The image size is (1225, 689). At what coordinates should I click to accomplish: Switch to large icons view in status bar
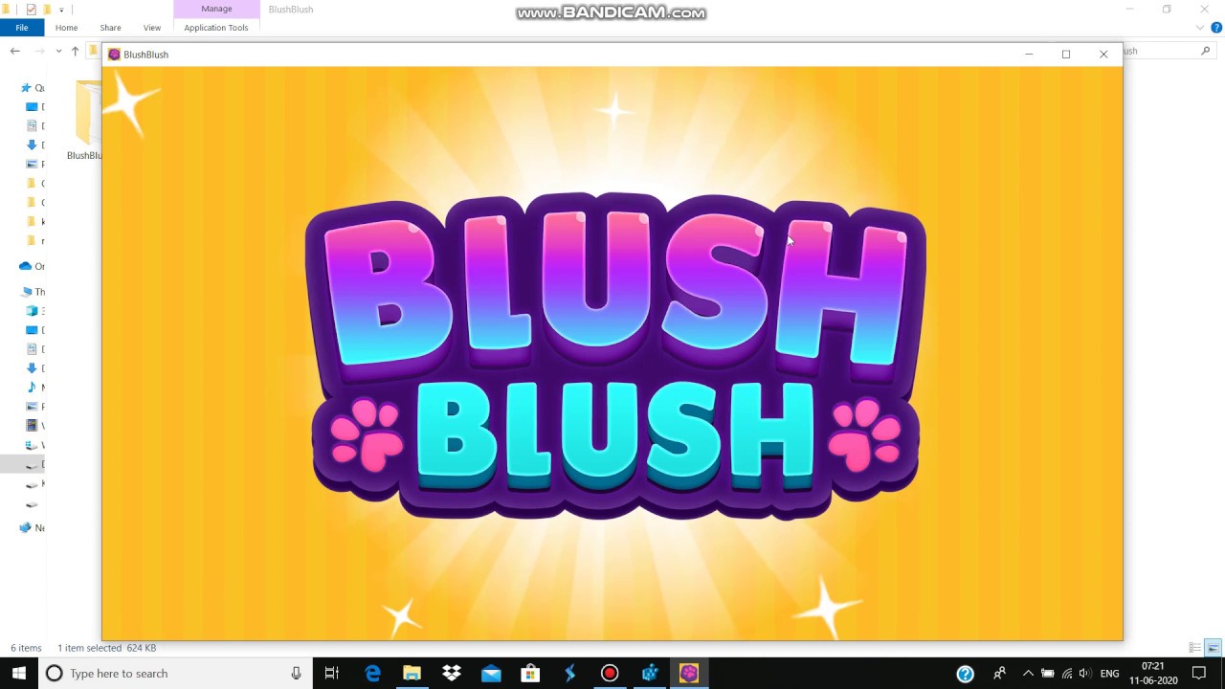pyautogui.click(x=1213, y=648)
